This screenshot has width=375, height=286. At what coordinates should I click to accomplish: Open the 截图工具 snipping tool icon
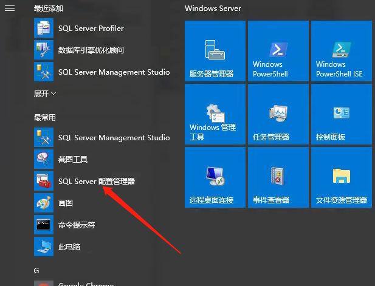[x=44, y=159]
